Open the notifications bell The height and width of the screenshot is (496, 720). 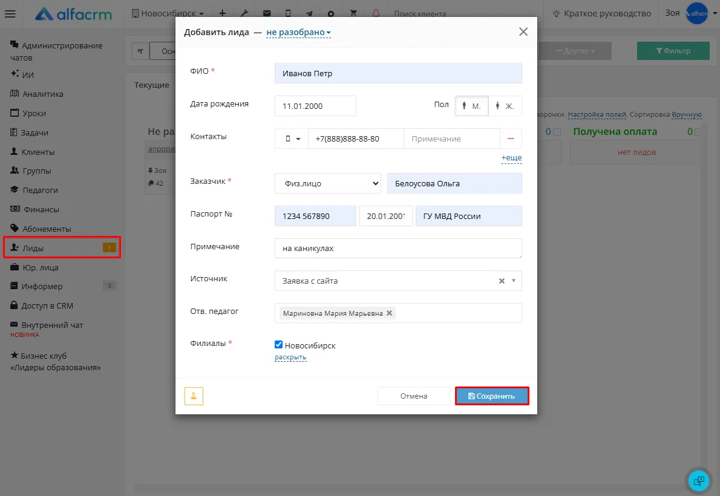376,13
